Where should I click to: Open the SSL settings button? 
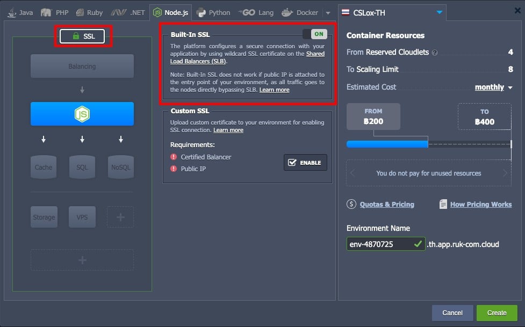[82, 36]
